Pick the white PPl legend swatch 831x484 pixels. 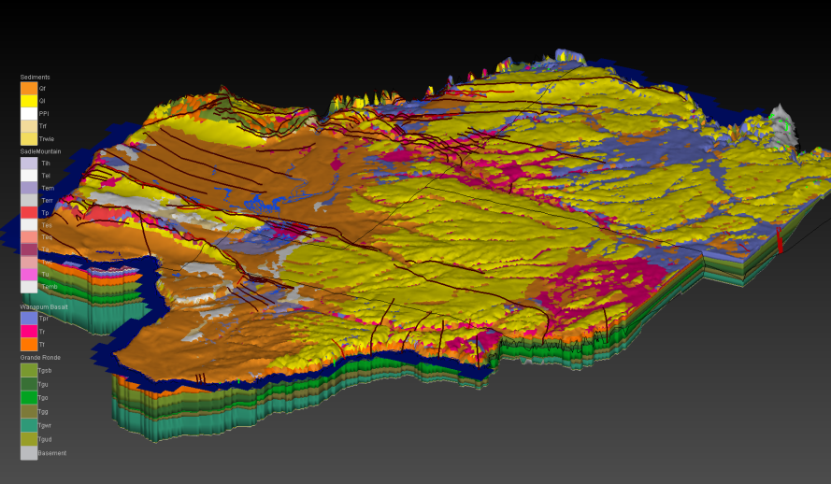point(29,113)
